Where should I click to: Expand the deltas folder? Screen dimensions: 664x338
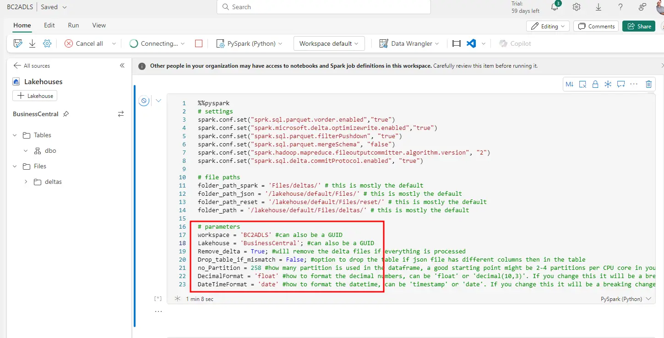coord(26,182)
